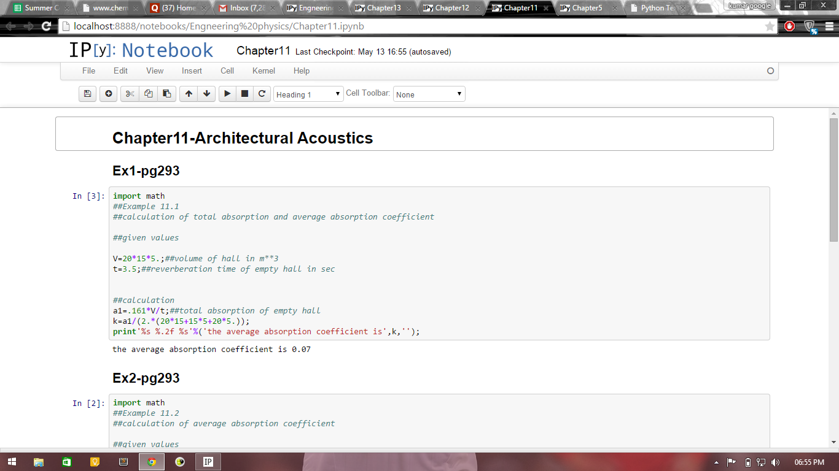This screenshot has width=839, height=471.
Task: Expand the Cell Toolbar dropdown
Action: (x=429, y=94)
